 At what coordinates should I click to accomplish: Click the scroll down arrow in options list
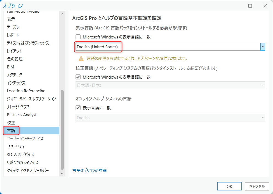[x=62, y=173]
